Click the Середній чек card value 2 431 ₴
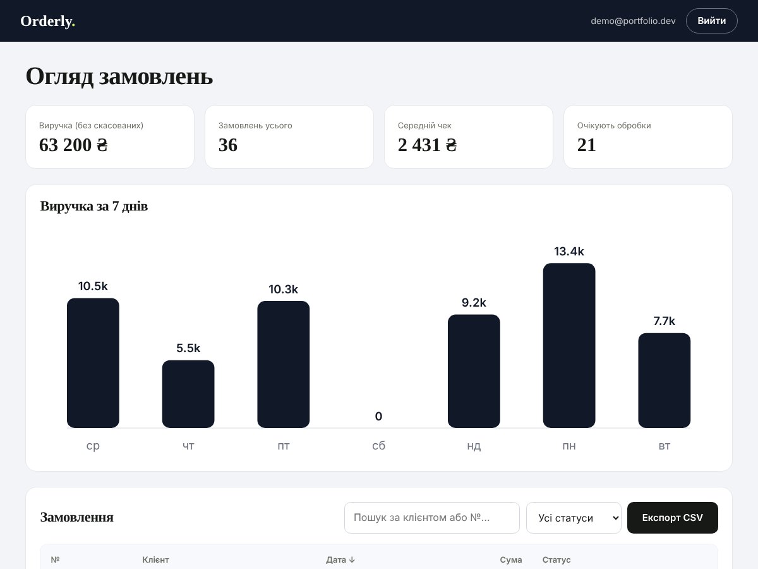This screenshot has height=569, width=758. 427,145
